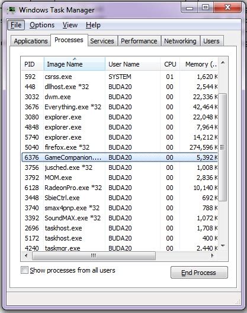The width and height of the screenshot is (247, 313).
Task: Select the Everything.exe *32 process
Action: (120, 107)
